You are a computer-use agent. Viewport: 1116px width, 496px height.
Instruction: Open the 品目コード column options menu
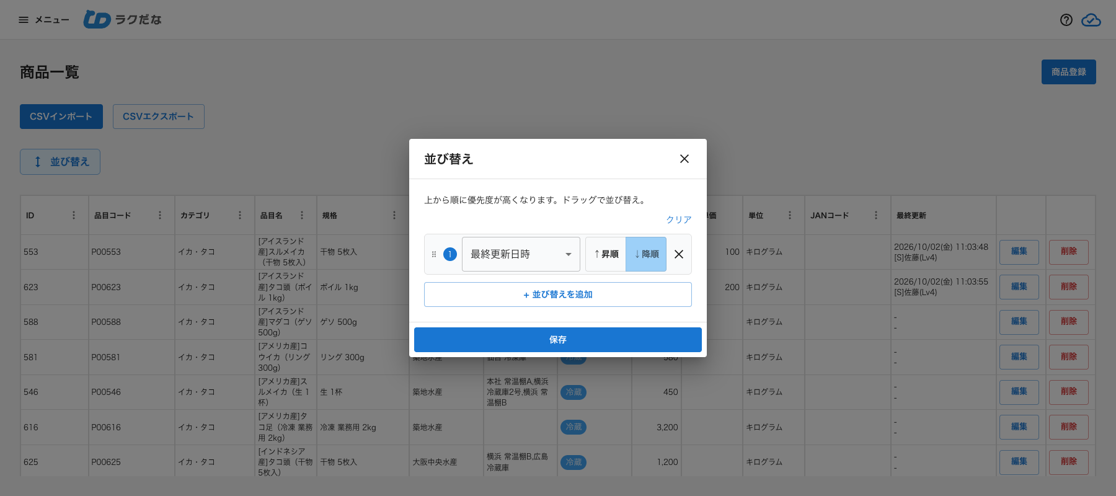160,215
